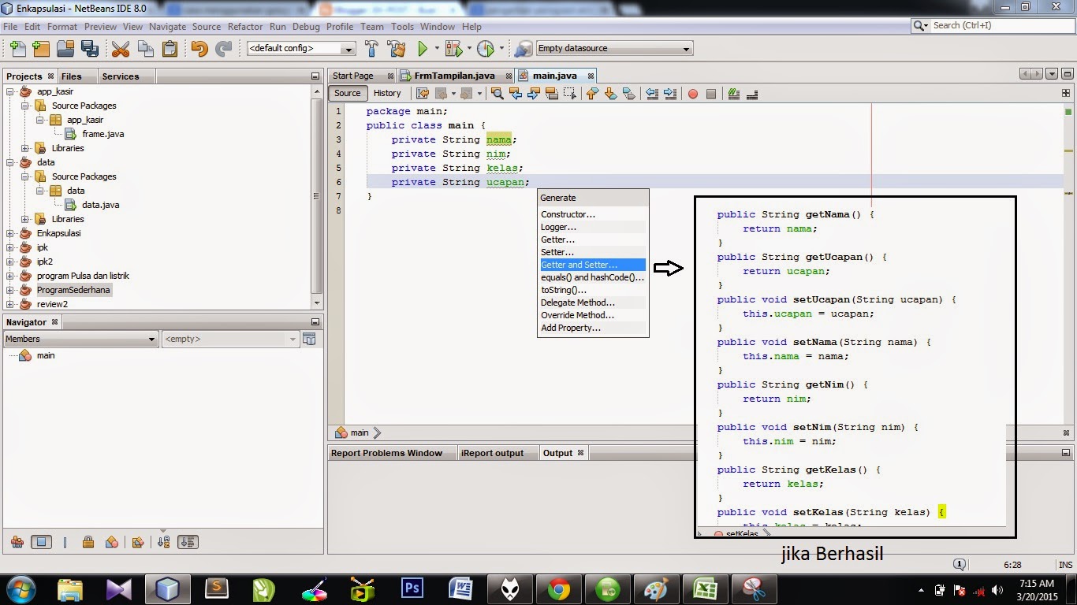Toggle Sort by Name in Navigator
The height and width of the screenshot is (605, 1077).
[163, 542]
